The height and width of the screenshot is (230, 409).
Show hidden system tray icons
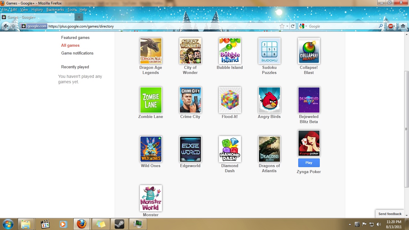tap(350, 224)
